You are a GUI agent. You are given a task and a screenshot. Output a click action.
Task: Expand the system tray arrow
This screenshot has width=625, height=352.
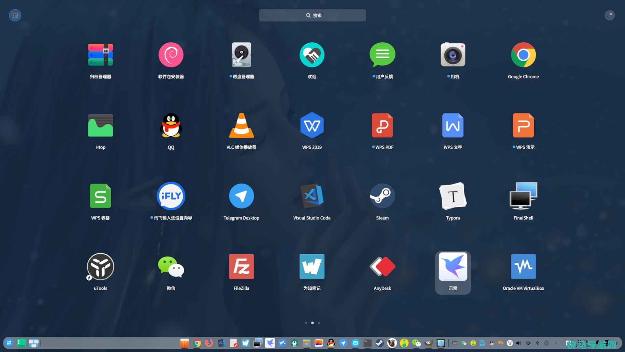click(556, 343)
